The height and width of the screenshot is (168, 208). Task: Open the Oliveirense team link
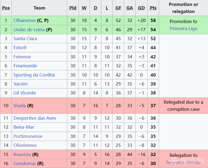point(25,145)
